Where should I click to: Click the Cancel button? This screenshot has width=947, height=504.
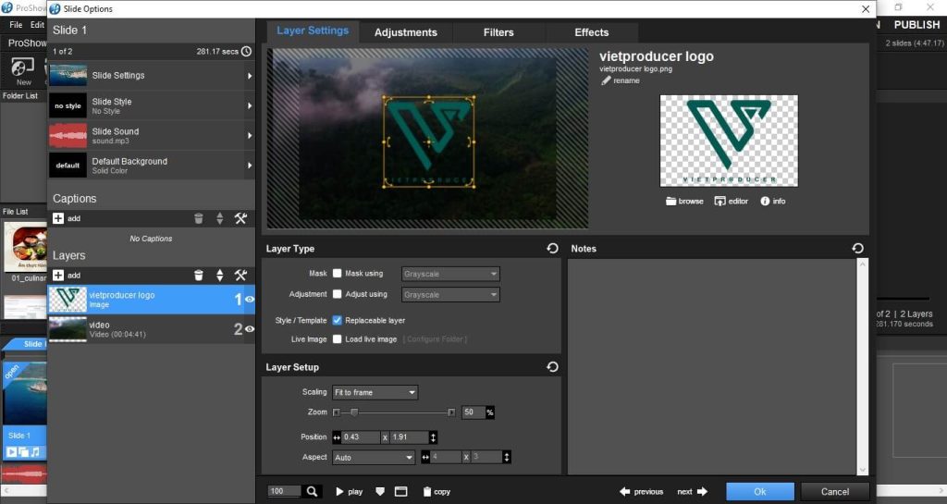point(834,491)
